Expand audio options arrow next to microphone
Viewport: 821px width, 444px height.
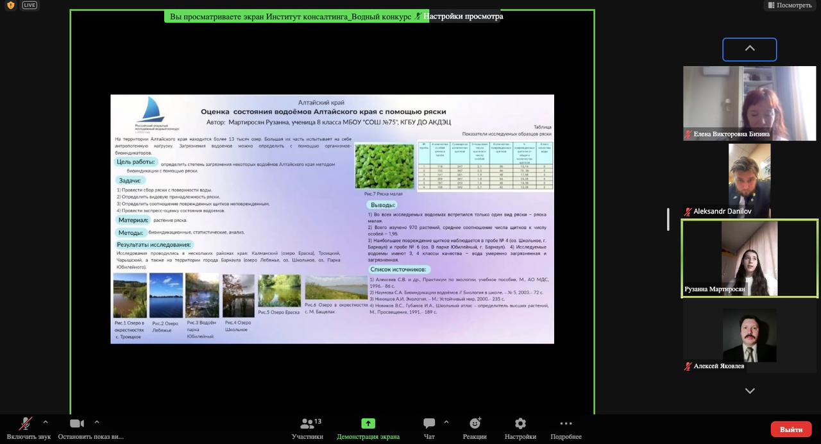tap(46, 422)
